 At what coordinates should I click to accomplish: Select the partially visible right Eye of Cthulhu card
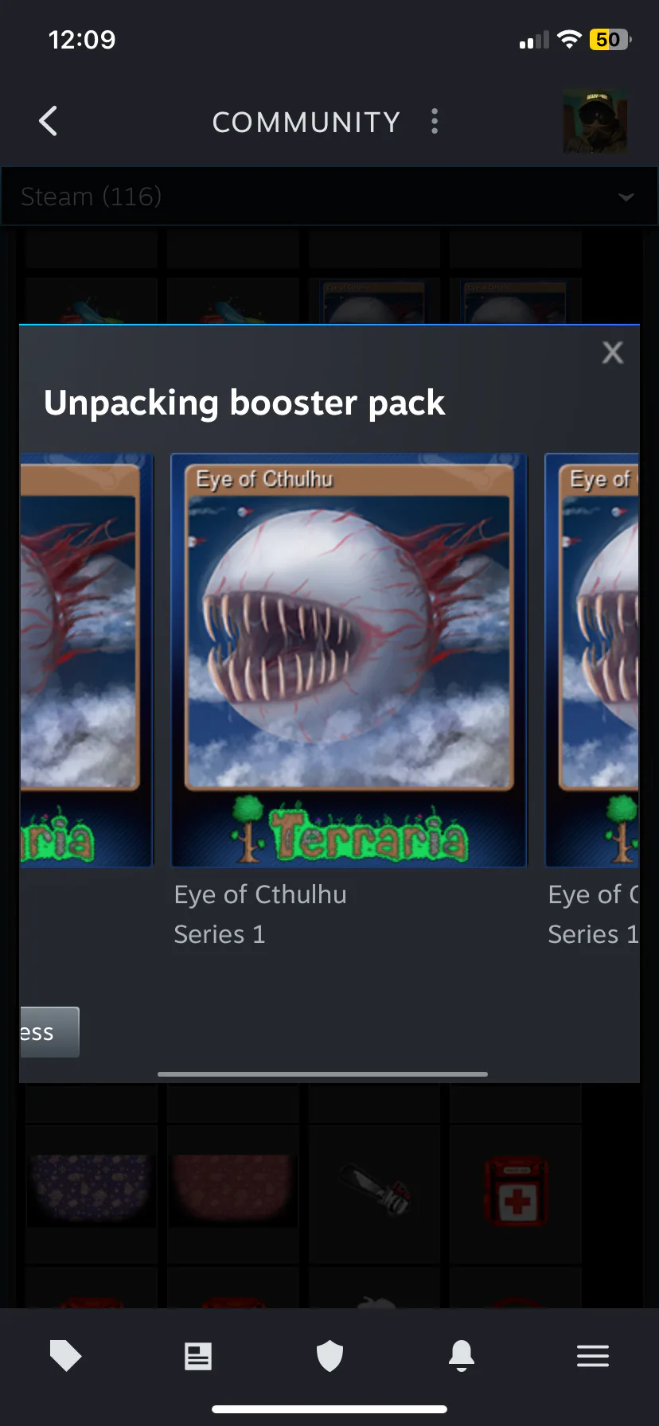tap(592, 660)
